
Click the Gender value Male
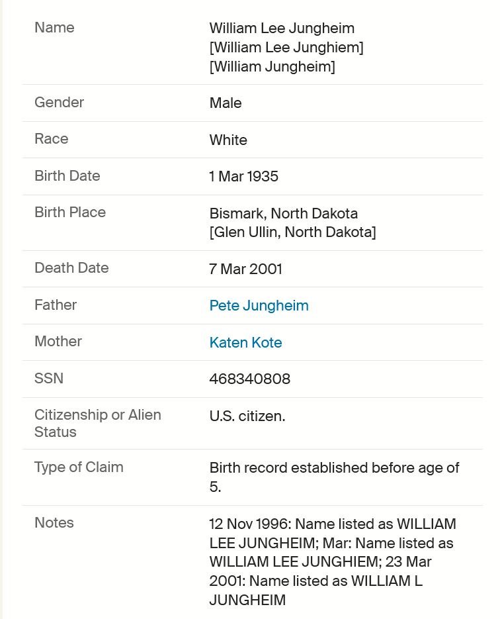point(225,103)
